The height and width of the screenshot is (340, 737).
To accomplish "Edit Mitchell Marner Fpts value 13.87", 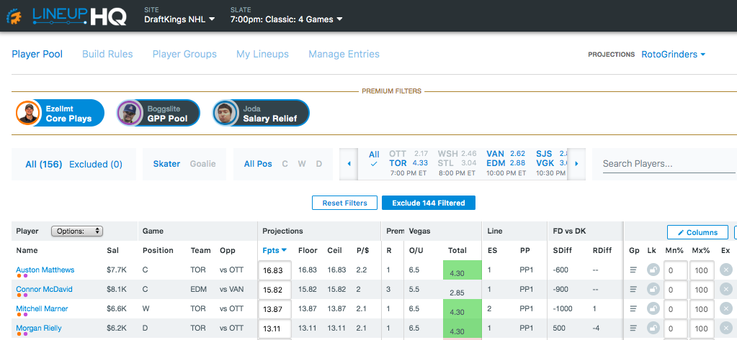I will (275, 309).
